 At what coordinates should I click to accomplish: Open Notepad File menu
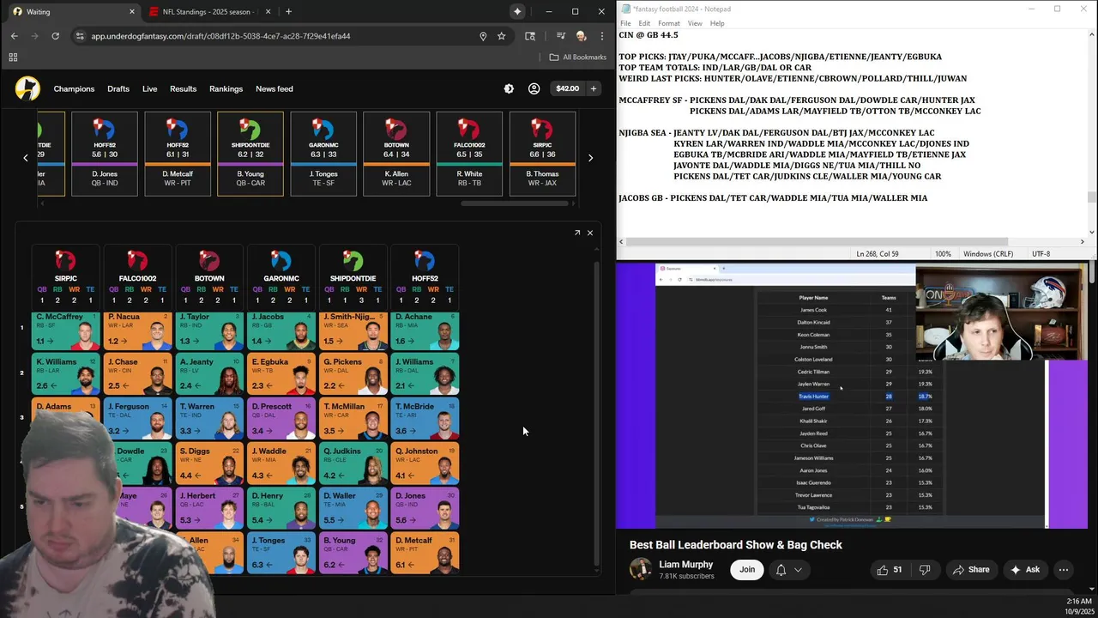[x=625, y=23]
